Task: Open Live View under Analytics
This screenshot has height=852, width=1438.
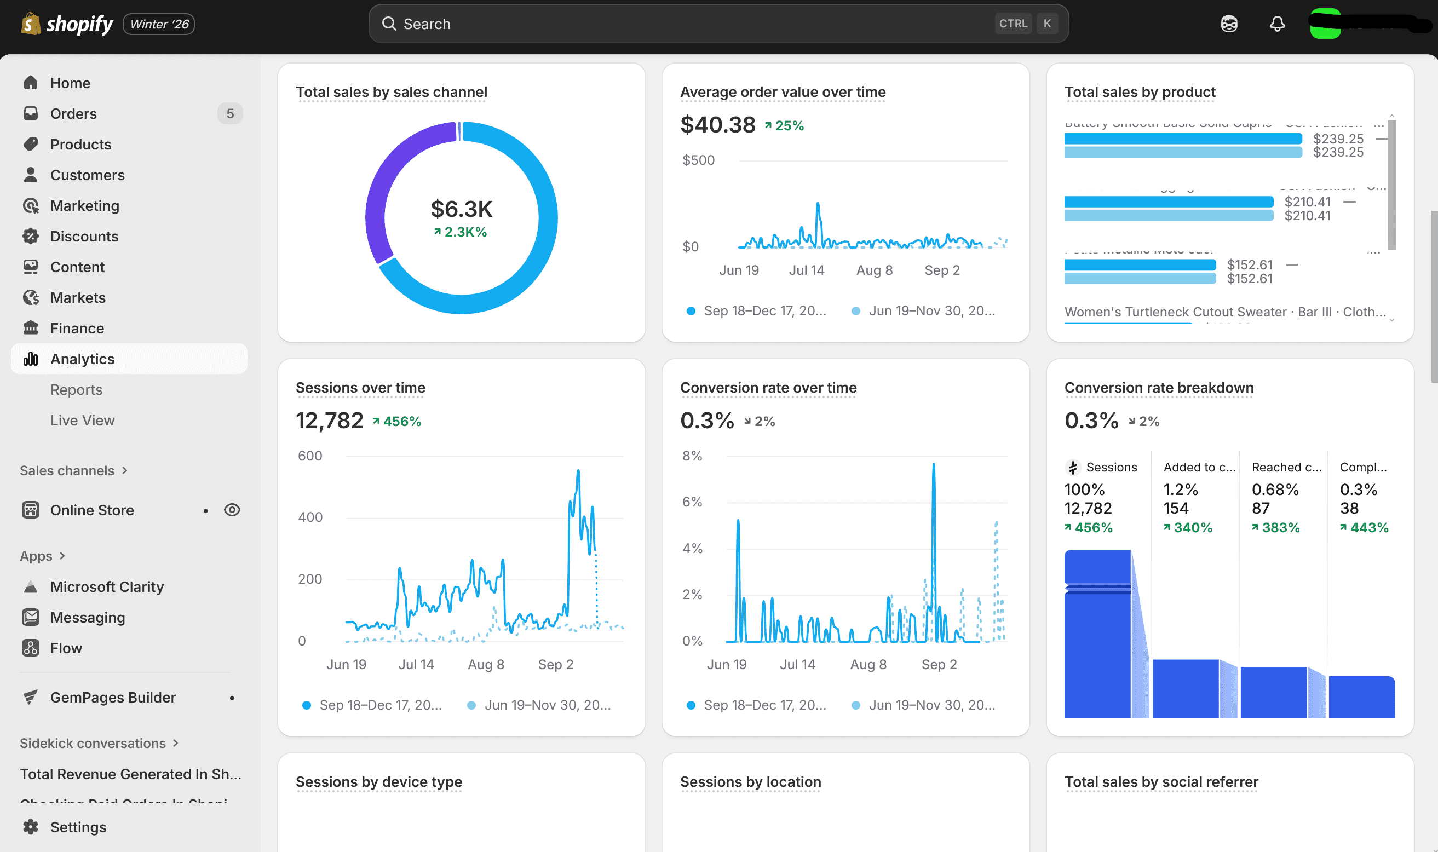Action: click(82, 421)
